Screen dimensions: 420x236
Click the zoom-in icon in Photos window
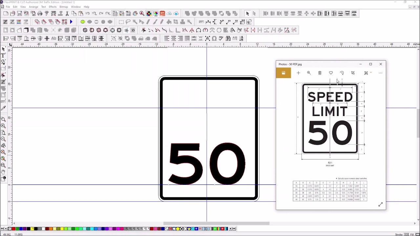pyautogui.click(x=309, y=73)
